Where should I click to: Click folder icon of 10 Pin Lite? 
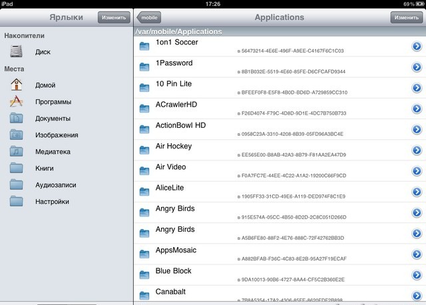tap(144, 88)
